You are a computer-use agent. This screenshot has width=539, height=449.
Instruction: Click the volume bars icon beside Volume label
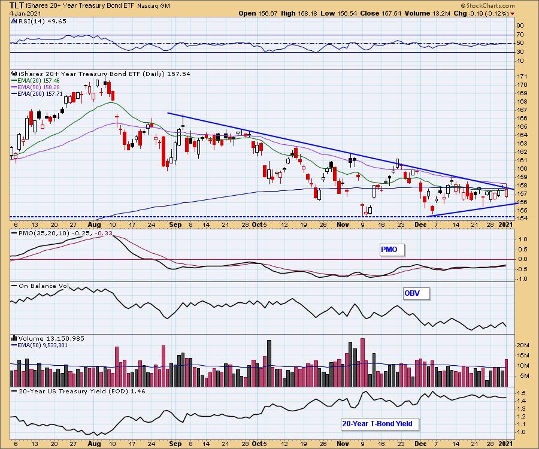tap(14, 338)
